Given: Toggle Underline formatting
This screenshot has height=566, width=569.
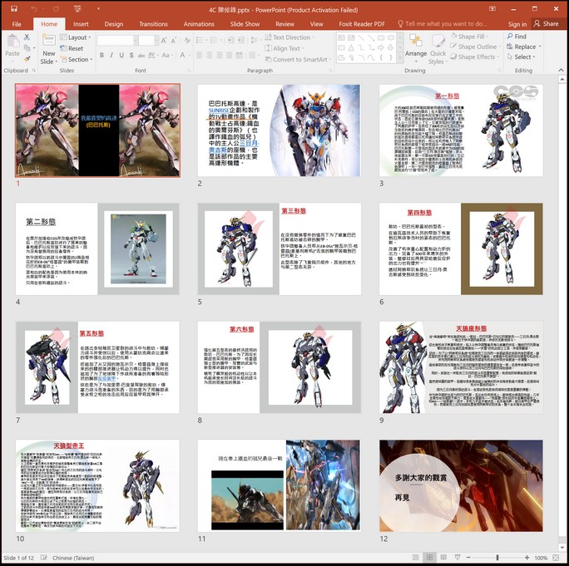Looking at the screenshot, I should [x=121, y=55].
